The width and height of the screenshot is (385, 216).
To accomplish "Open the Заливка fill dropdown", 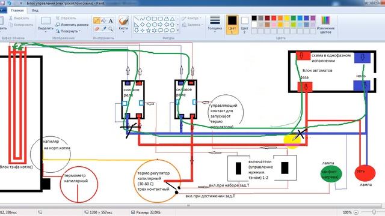I will pos(192,25).
